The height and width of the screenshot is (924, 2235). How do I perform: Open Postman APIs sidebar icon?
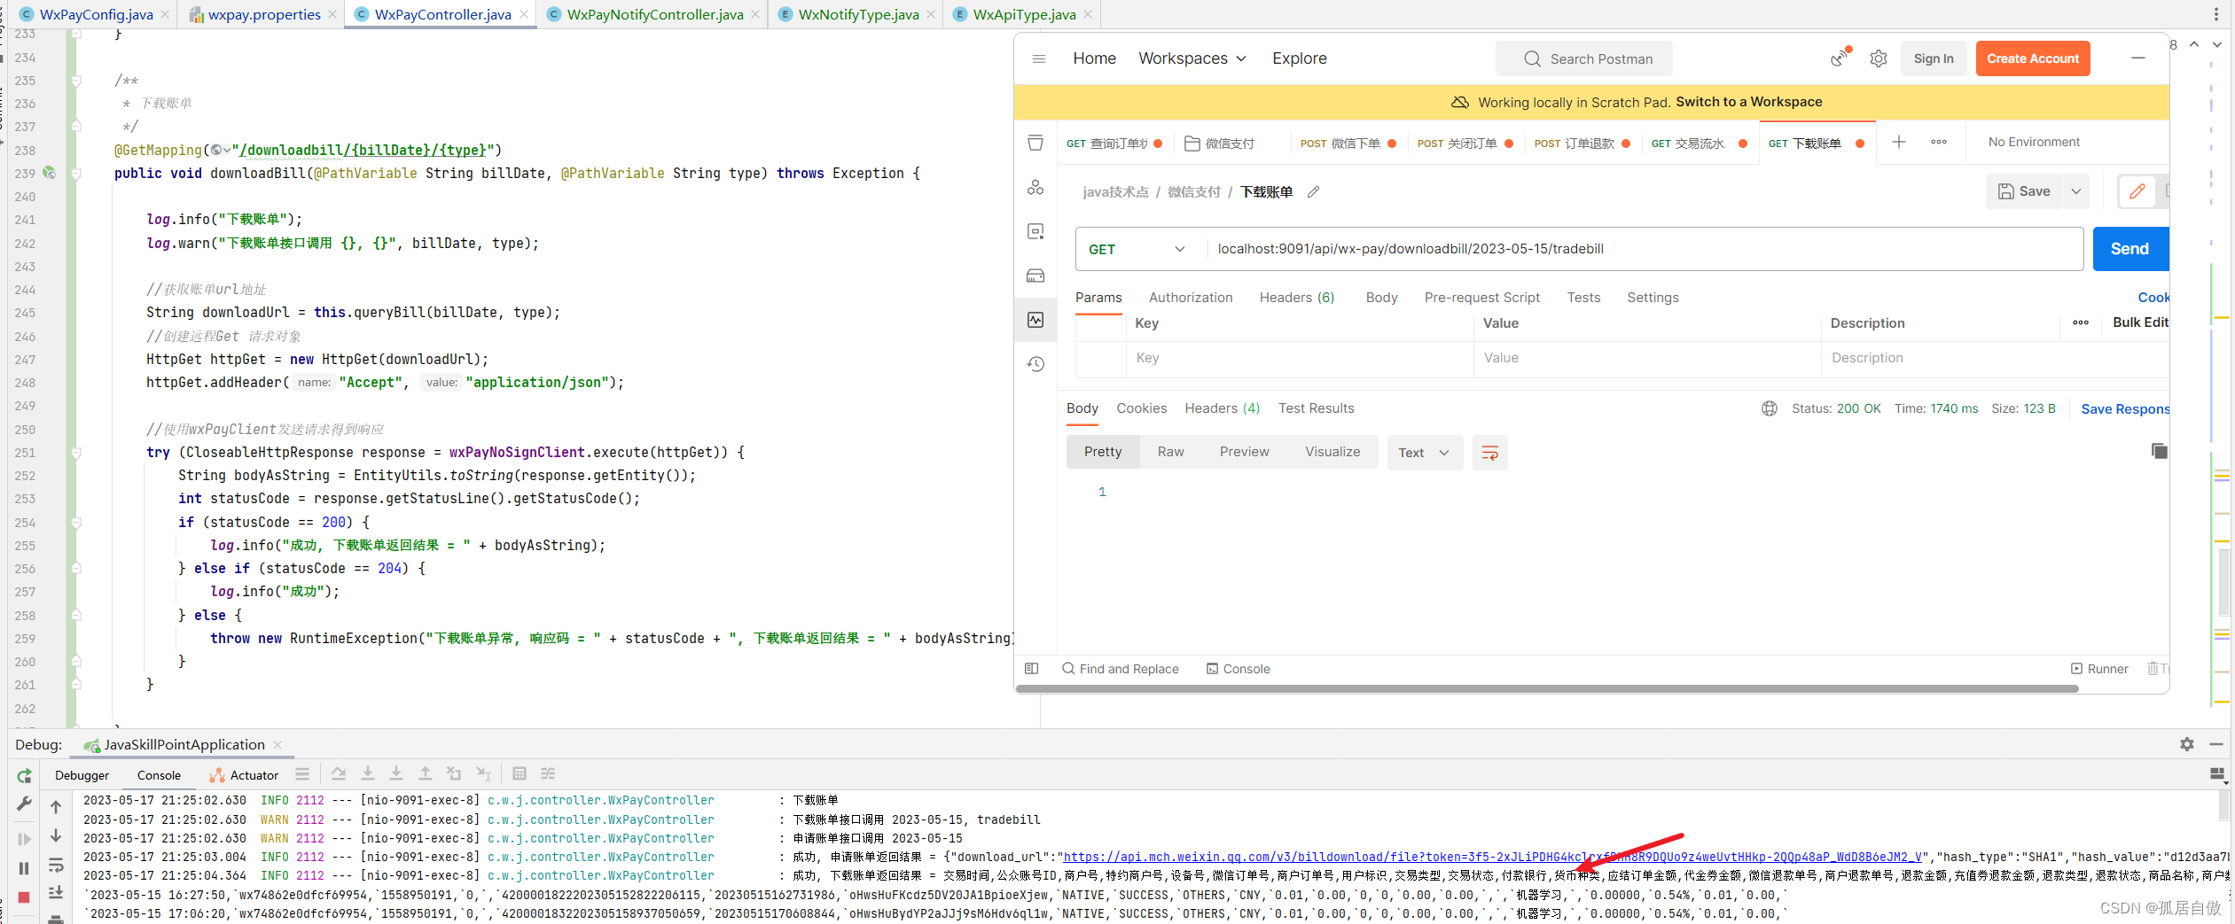tap(1035, 187)
